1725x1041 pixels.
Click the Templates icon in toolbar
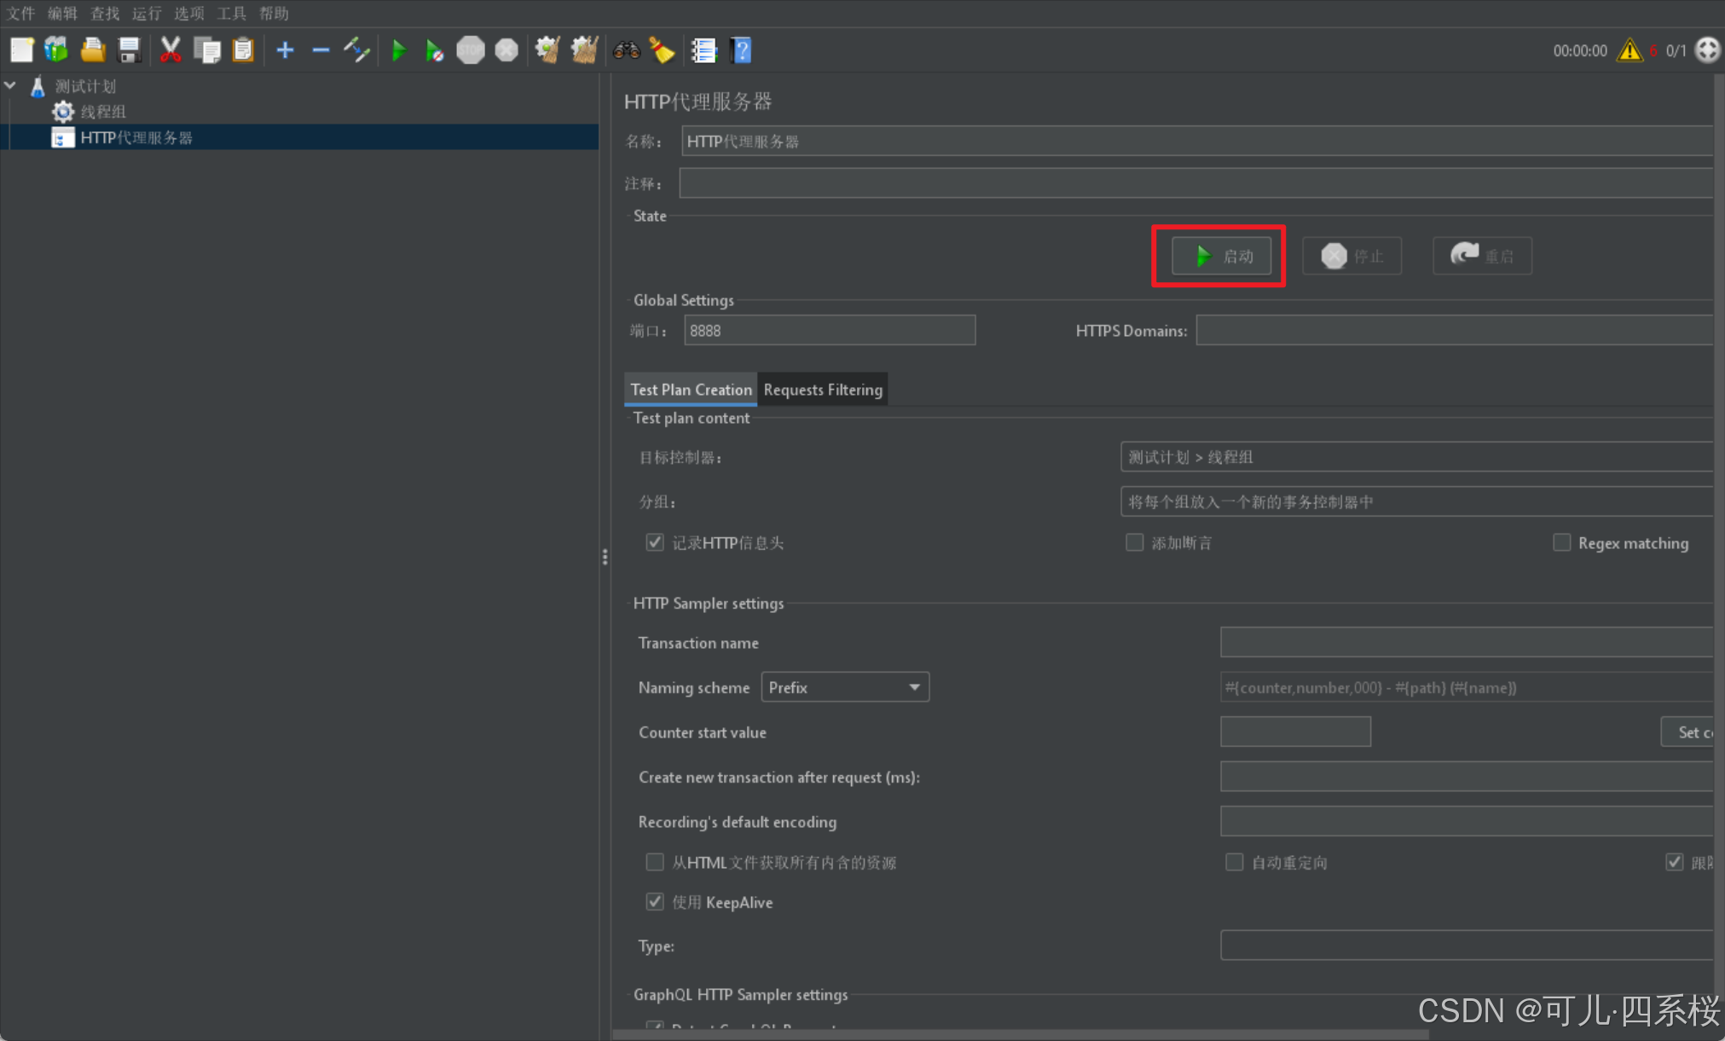tap(56, 50)
